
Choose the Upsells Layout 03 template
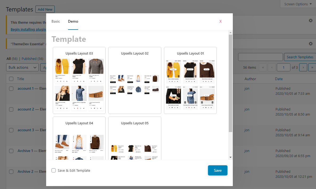point(79,80)
